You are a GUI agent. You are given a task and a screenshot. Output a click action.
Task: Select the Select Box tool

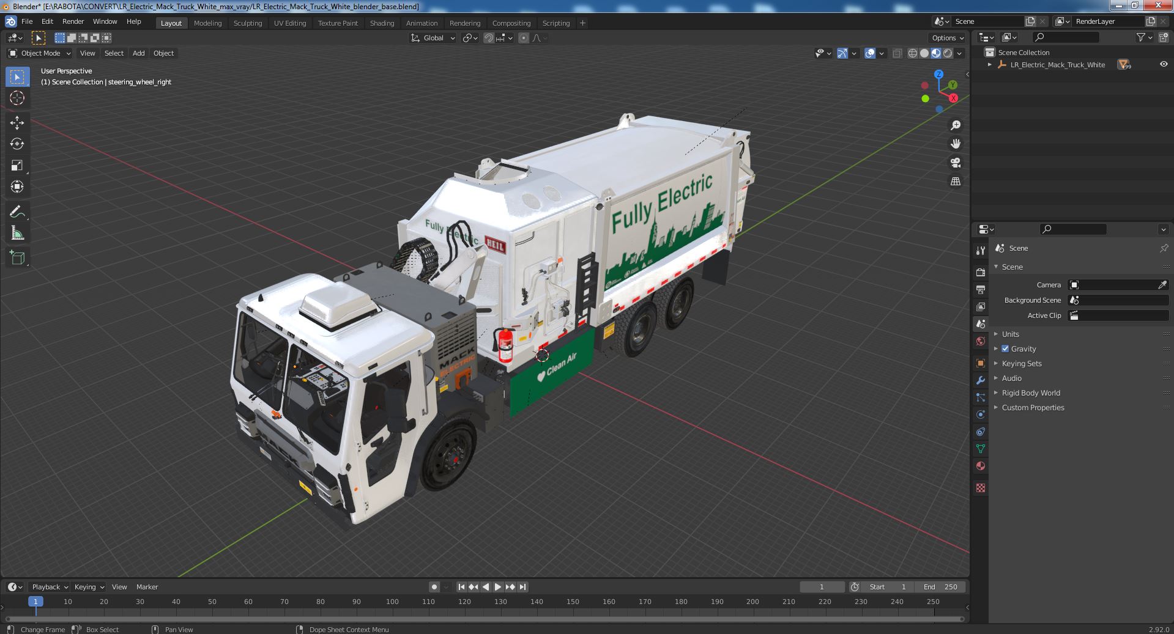coord(17,77)
